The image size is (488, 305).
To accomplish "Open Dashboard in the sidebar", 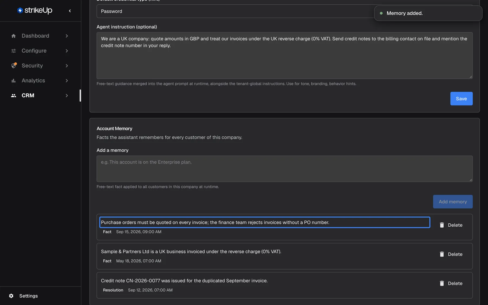I will point(40,36).
